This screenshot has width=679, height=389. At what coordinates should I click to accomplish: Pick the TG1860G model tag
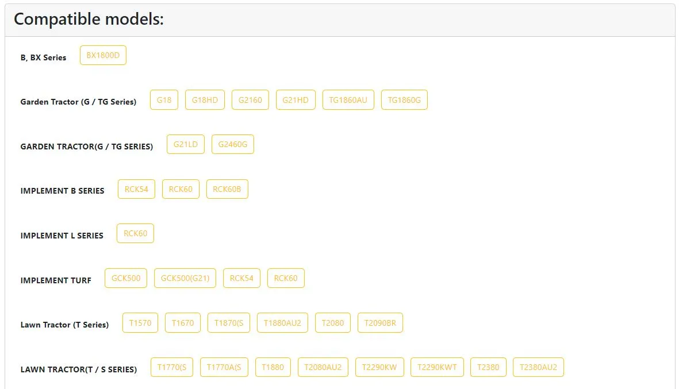[x=404, y=100]
